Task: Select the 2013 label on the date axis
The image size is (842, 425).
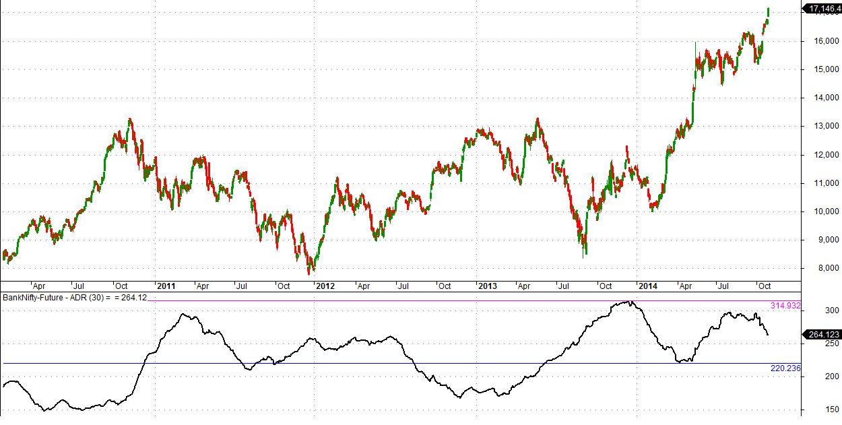Action: pyautogui.click(x=487, y=286)
